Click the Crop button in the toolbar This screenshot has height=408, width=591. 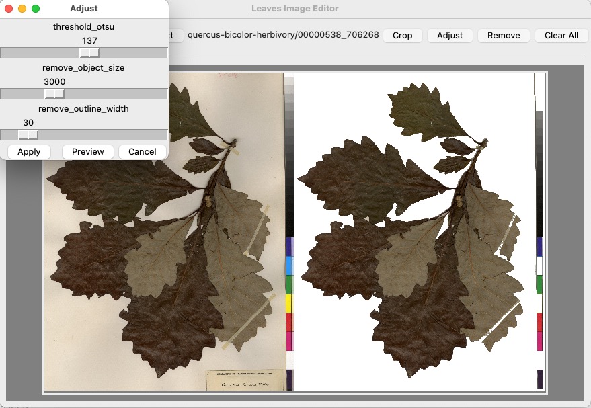click(x=402, y=36)
